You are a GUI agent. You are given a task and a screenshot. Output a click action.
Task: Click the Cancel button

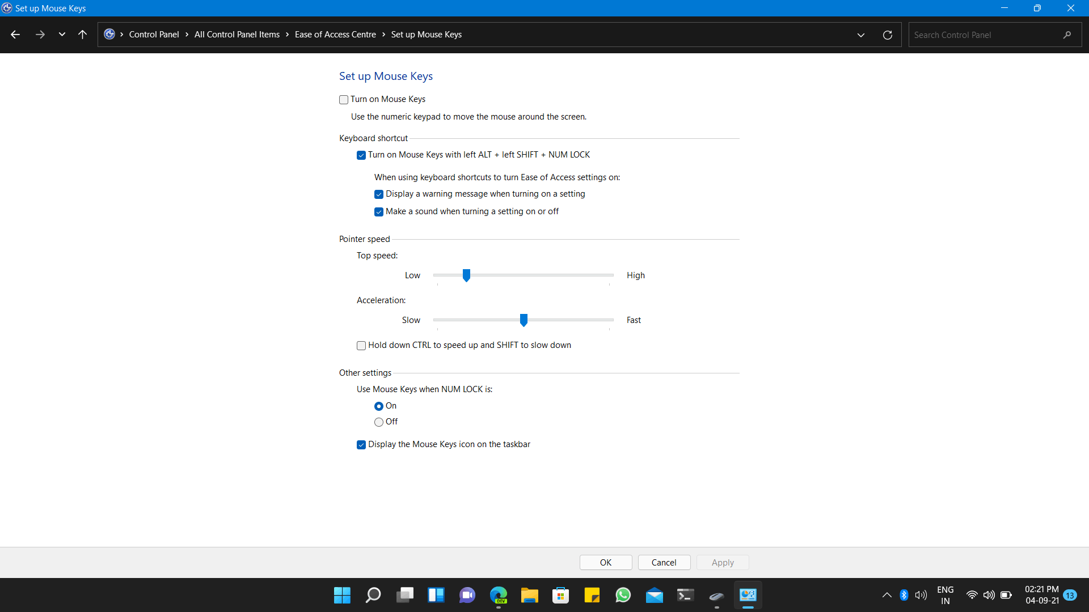tap(664, 563)
